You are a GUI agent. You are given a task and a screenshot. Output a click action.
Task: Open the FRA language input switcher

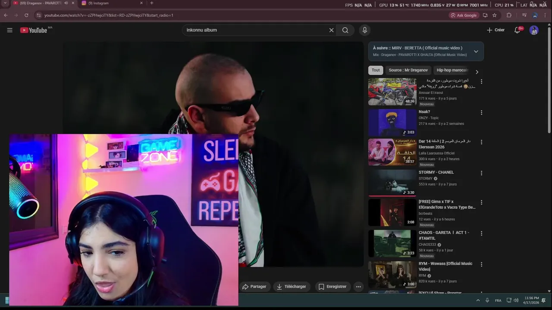coord(498,301)
